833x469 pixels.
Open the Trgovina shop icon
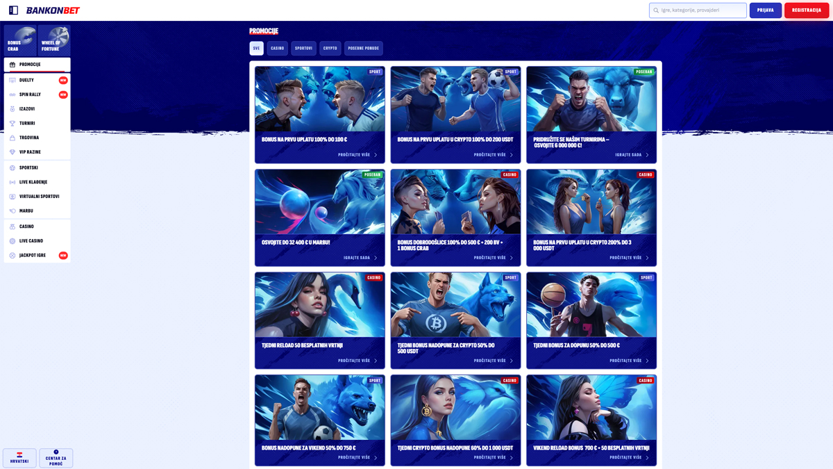(x=12, y=138)
